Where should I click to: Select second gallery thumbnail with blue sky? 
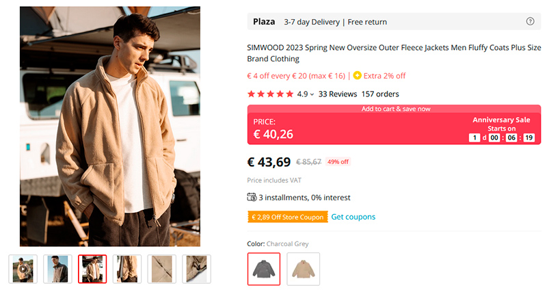(x=58, y=269)
